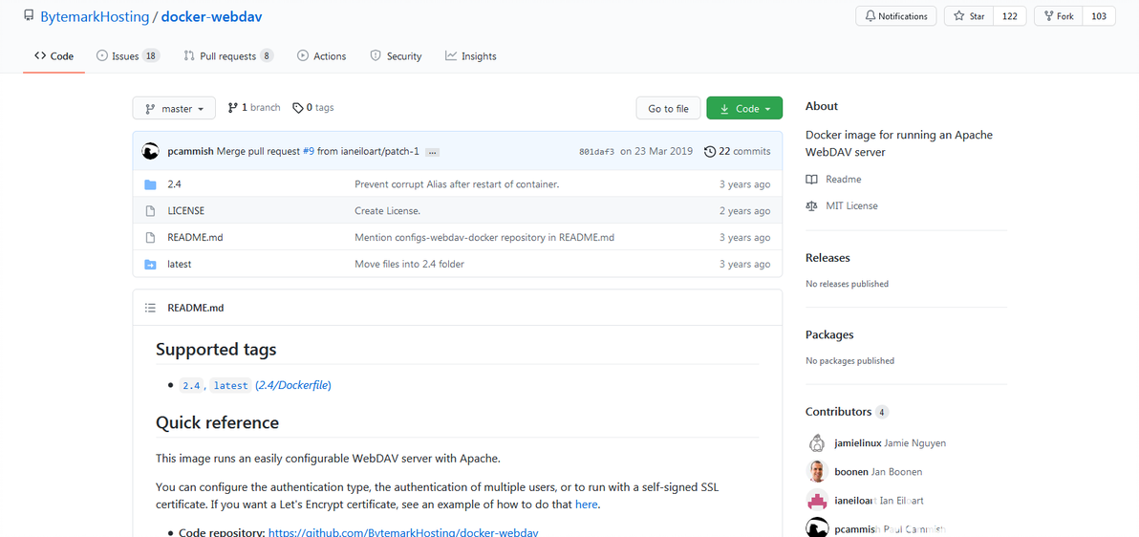The height and width of the screenshot is (537, 1139).
Task: Click jamielinux contributor avatar
Action: pyautogui.click(x=817, y=443)
